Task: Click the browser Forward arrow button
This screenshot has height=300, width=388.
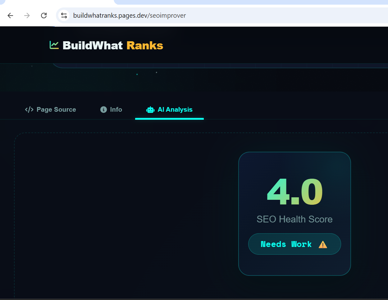Action: pyautogui.click(x=27, y=16)
